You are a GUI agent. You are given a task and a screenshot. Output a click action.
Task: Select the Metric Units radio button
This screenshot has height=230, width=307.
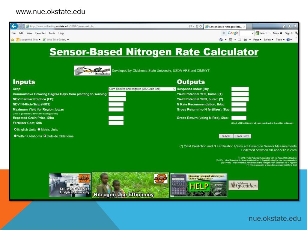click(39, 129)
